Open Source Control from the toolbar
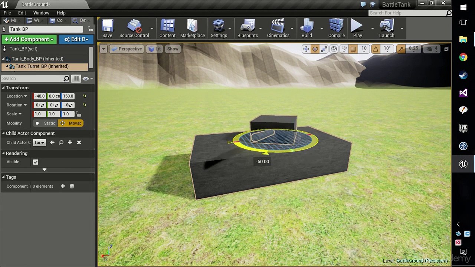475x267 pixels. [x=134, y=29]
